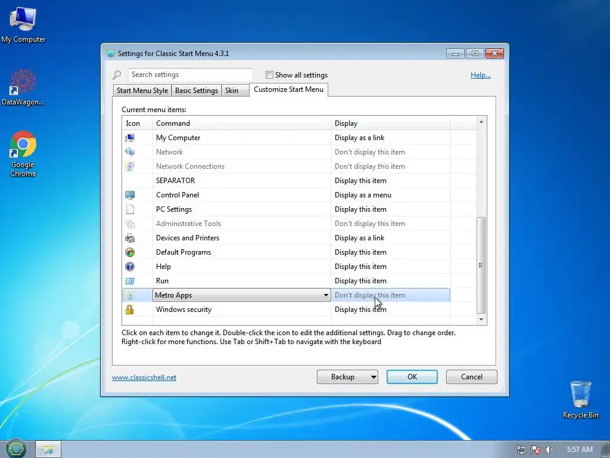The width and height of the screenshot is (610, 458).
Task: Click the Classic Start Menu title icon
Action: coord(111,53)
